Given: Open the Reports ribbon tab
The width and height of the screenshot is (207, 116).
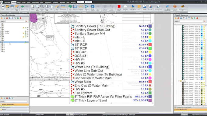Looking at the screenshot, I should 62,2.
